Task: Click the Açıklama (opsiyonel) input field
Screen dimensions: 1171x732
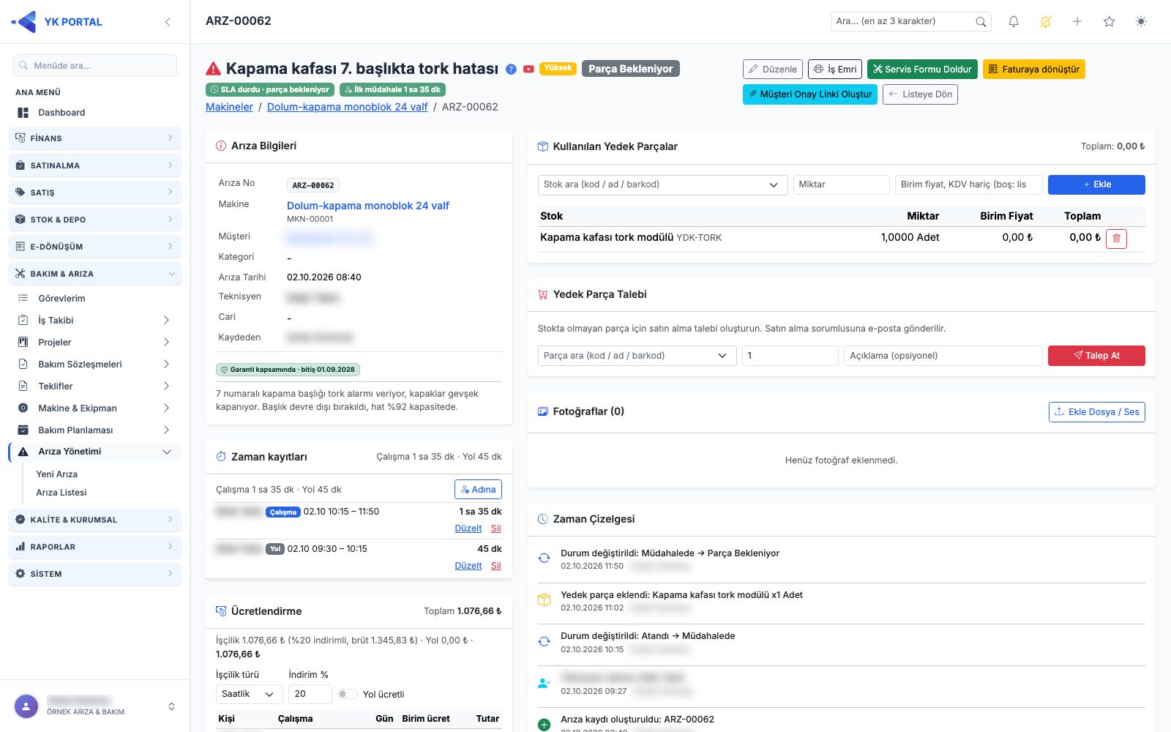Action: click(x=943, y=356)
